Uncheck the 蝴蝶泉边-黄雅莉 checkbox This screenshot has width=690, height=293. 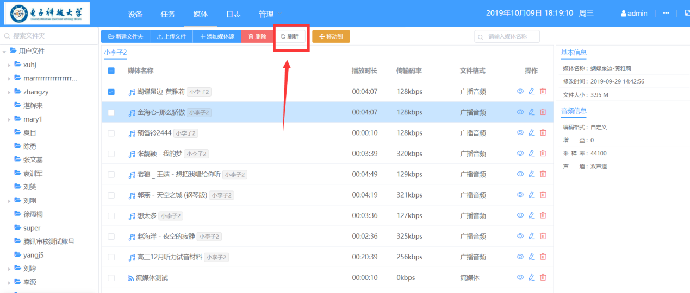click(111, 92)
